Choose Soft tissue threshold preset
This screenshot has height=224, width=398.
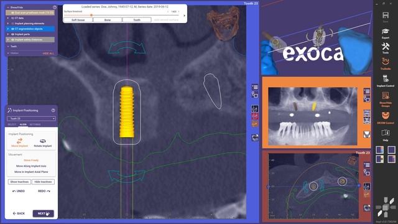pos(78,20)
